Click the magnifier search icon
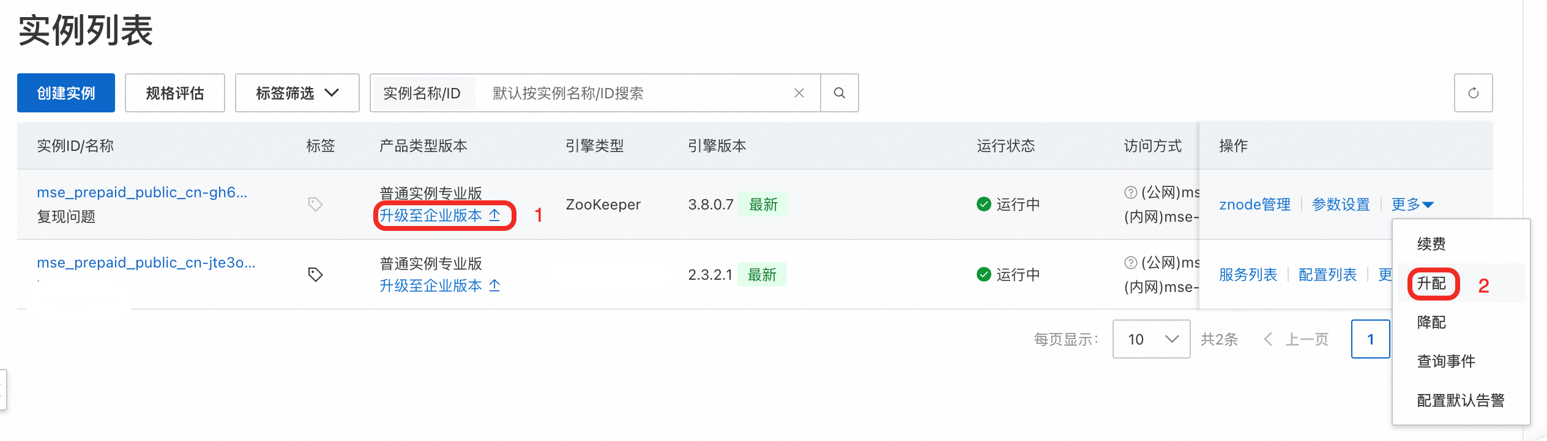The width and height of the screenshot is (1547, 441). 840,93
